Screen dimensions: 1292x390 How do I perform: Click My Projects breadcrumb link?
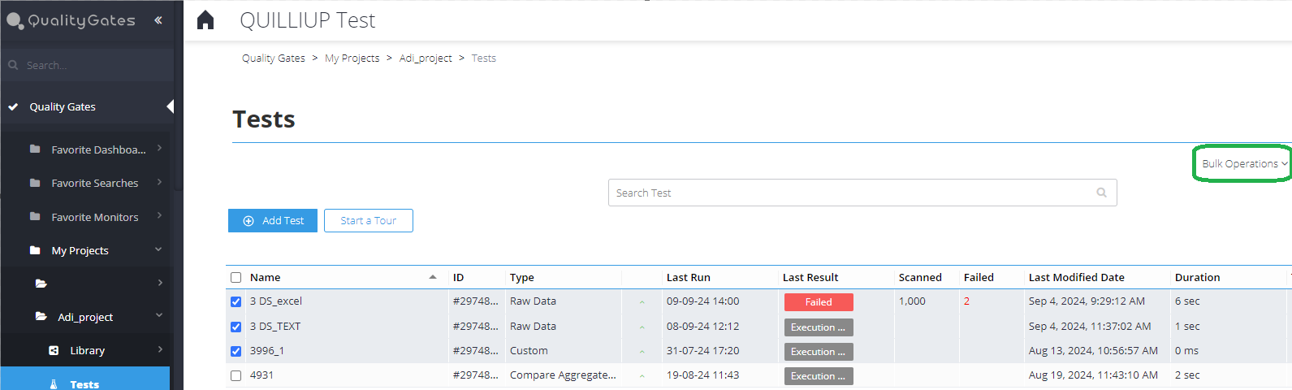tap(352, 58)
